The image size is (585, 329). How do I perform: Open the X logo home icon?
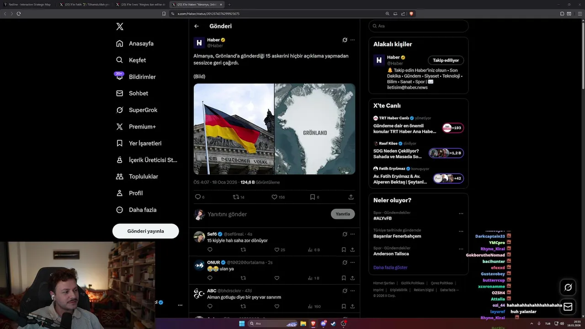coord(120,27)
